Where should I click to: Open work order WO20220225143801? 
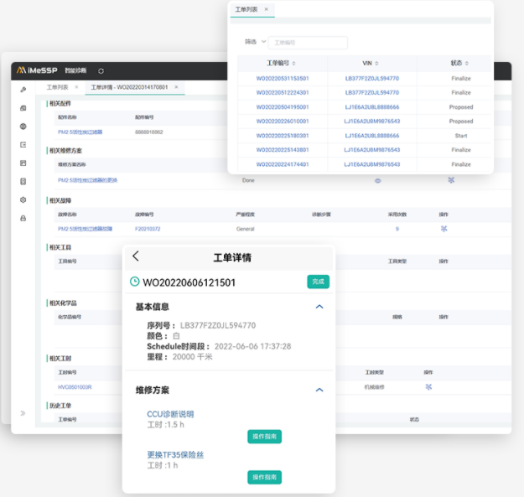(x=283, y=150)
